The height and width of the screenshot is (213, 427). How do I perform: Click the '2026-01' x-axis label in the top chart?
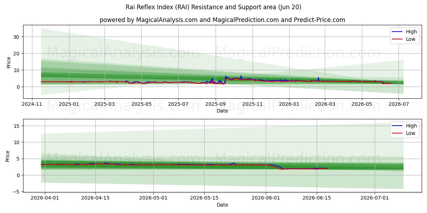coord(289,105)
